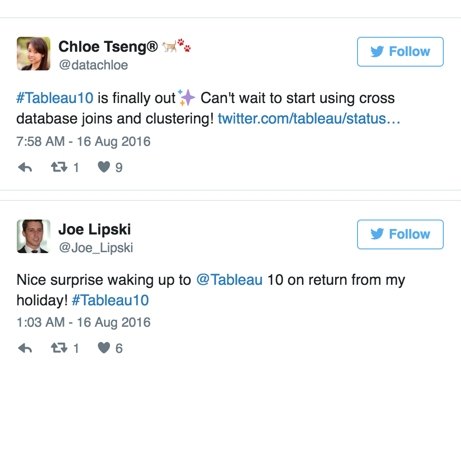Open Joe Lipski's profile picture

point(34,236)
